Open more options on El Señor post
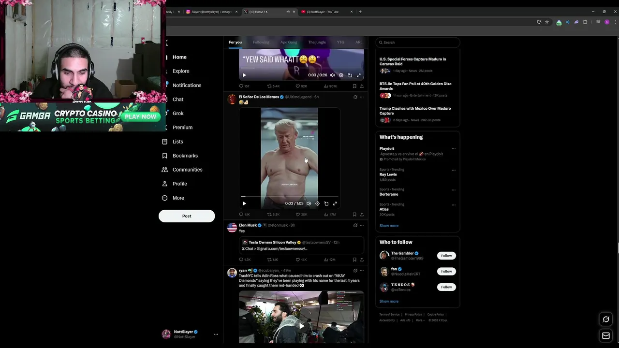The height and width of the screenshot is (348, 619). [362, 97]
